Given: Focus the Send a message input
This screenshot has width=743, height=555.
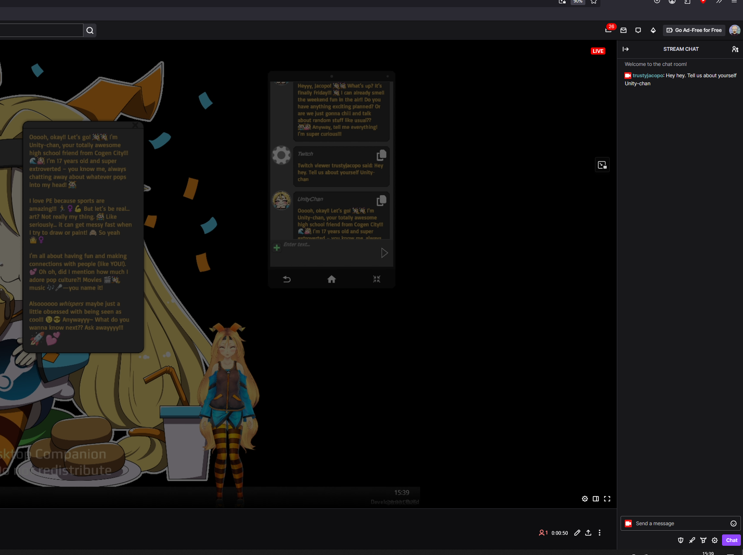Looking at the screenshot, I should [681, 524].
